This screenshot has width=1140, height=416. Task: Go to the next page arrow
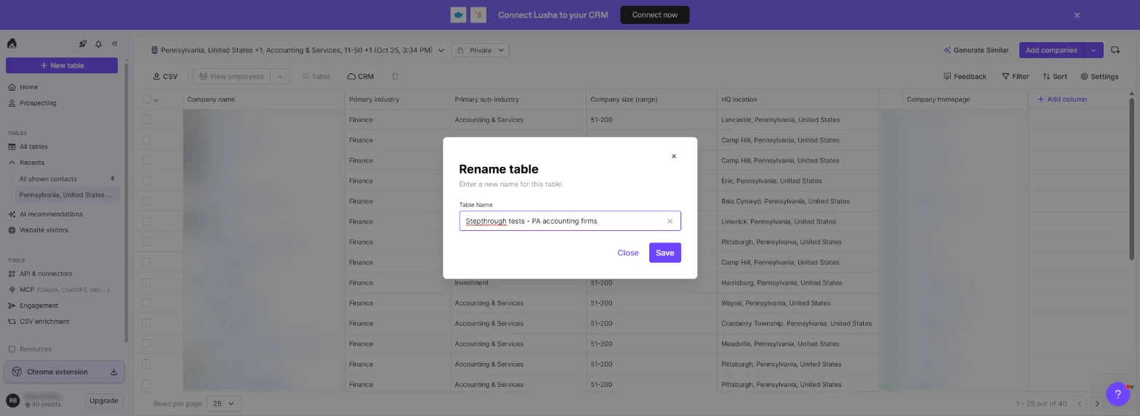pos(1096,404)
